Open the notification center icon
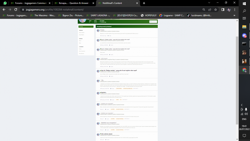This screenshot has width=250, height=141. pyautogui.click(x=244, y=136)
